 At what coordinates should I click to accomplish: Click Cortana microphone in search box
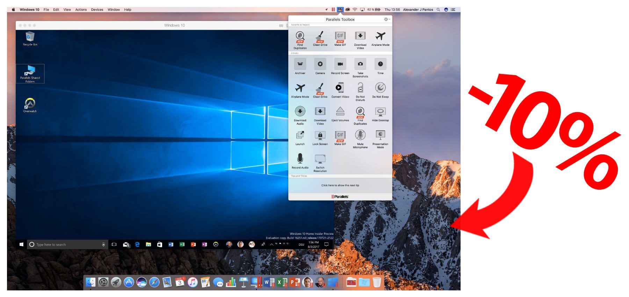click(103, 244)
